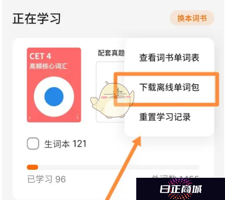Screen dimensions: 225x200
Task: Click the CET 4 title on cover
Action: click(x=40, y=56)
